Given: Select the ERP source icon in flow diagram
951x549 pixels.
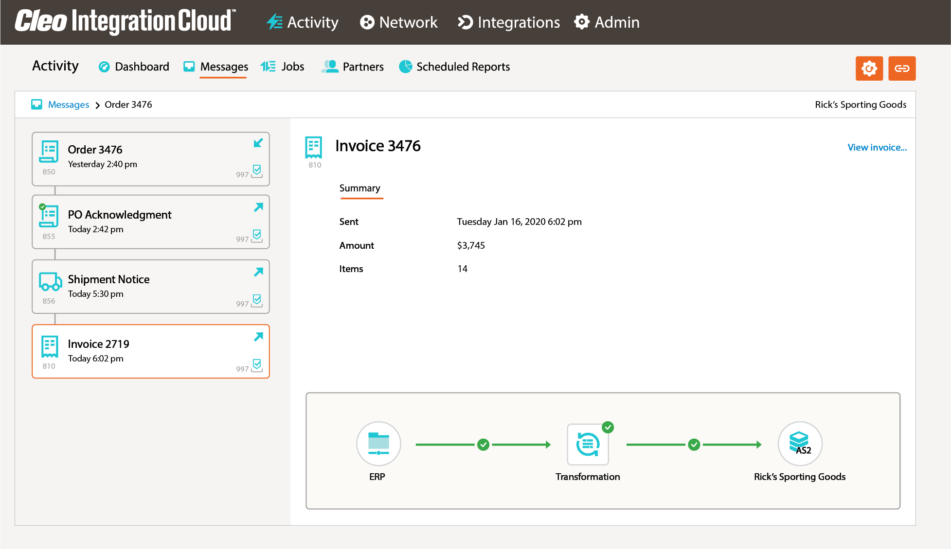Looking at the screenshot, I should 378,444.
